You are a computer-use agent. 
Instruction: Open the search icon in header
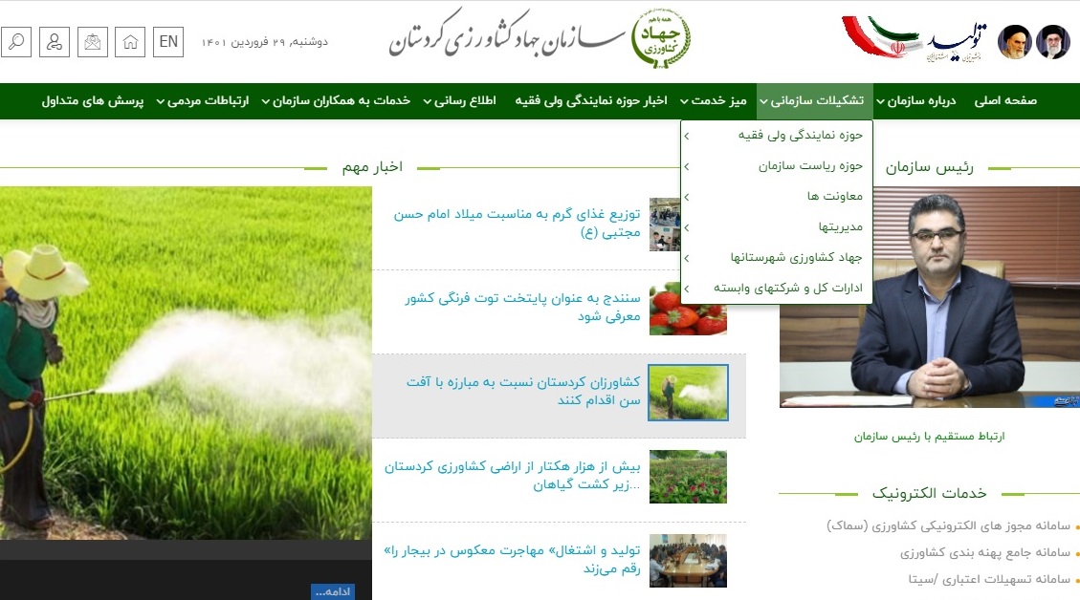click(16, 42)
